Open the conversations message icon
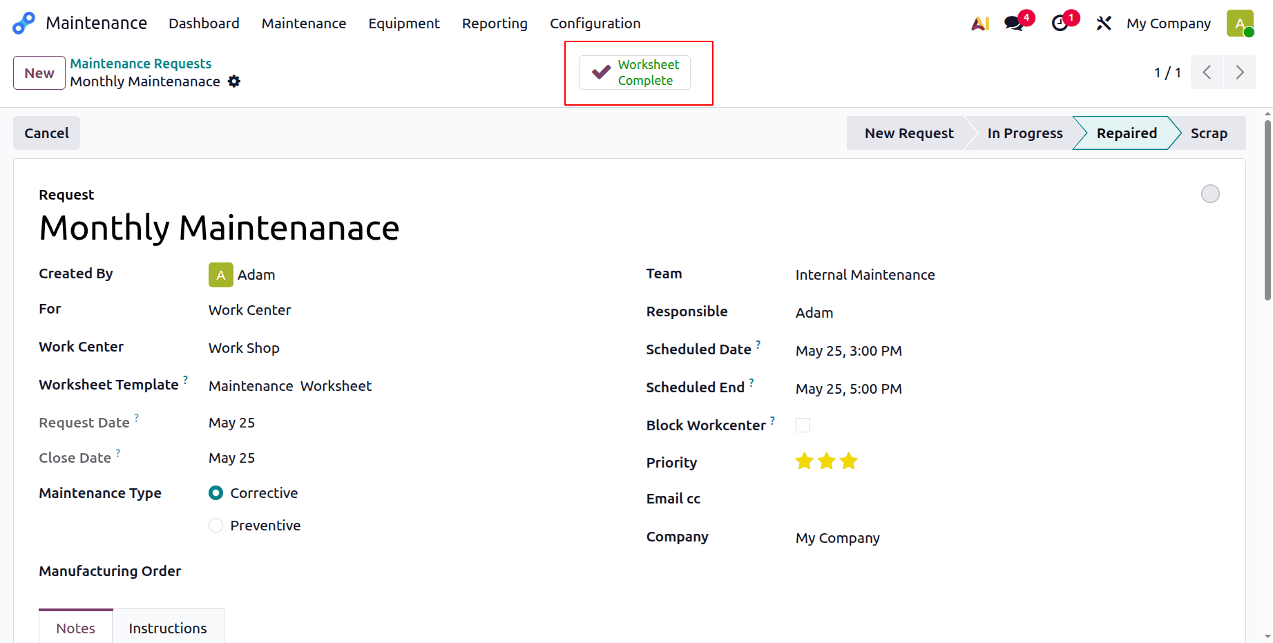This screenshot has height=643, width=1273. pyautogui.click(x=1015, y=23)
